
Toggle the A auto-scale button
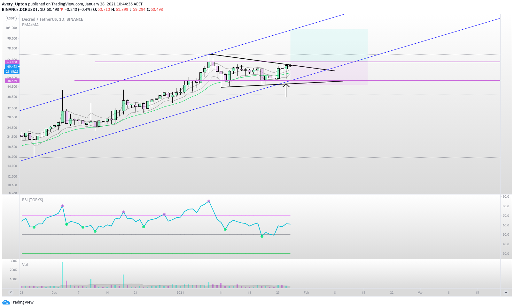506,292
